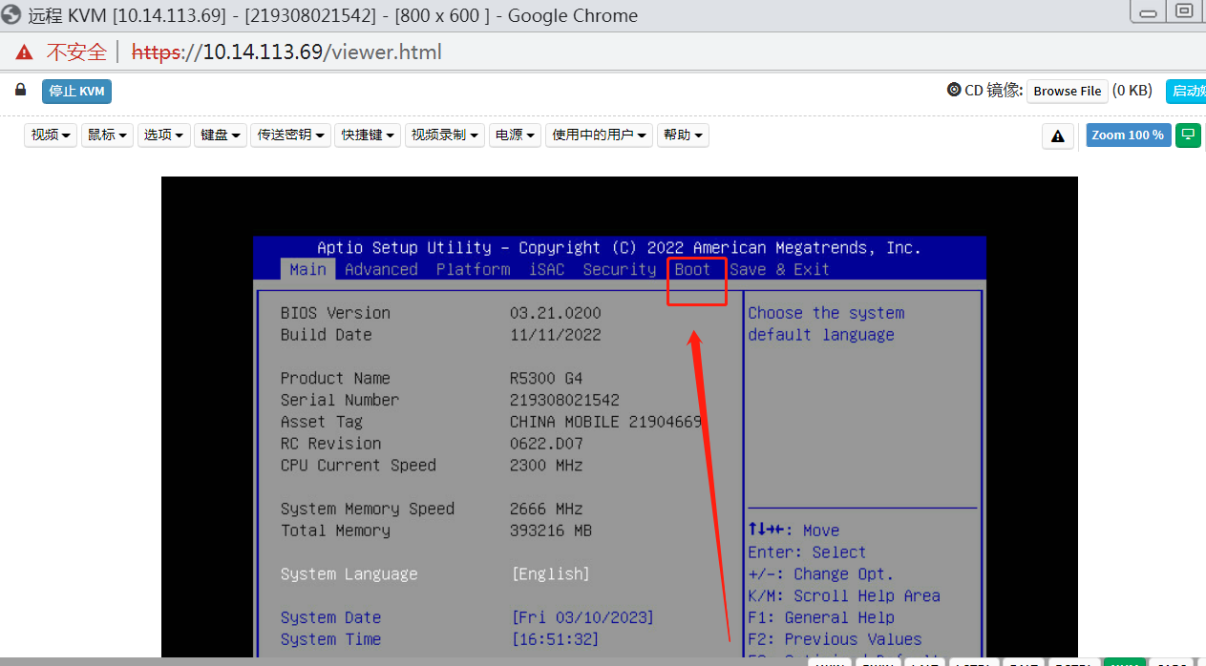
Task: Open the 电源 dropdown menu
Action: point(515,135)
